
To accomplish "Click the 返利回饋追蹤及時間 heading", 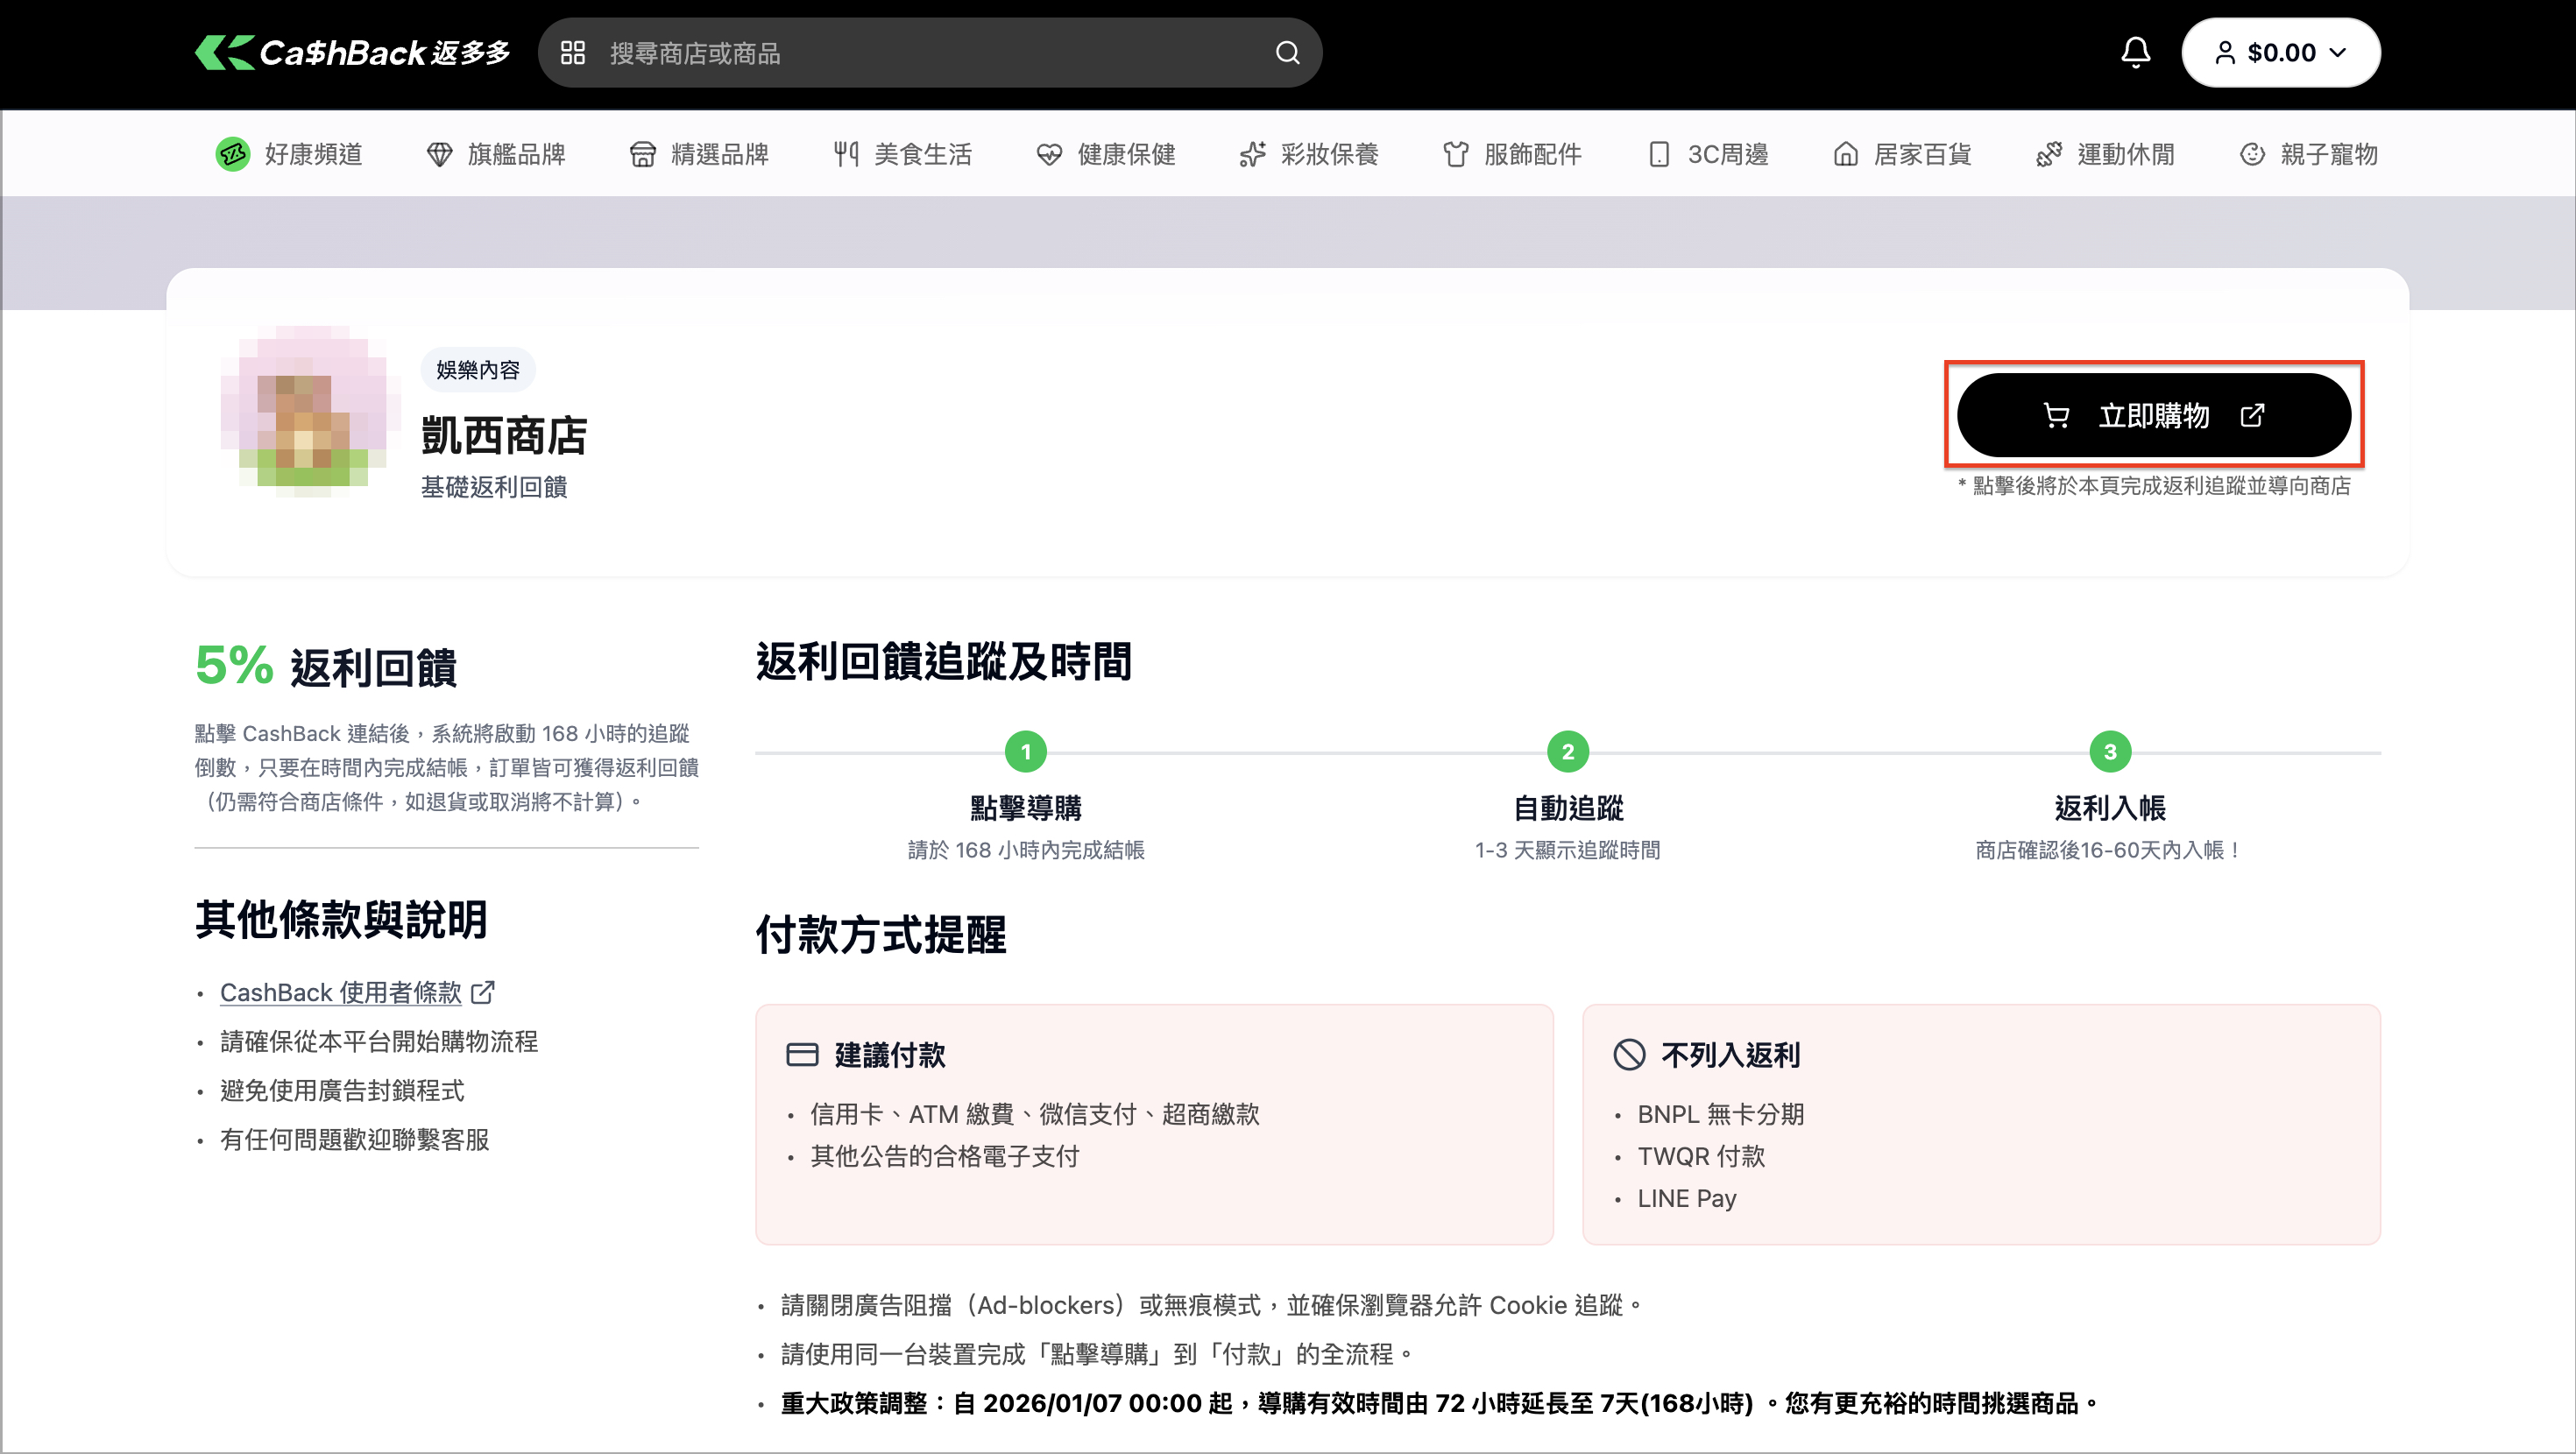I will tap(944, 662).
